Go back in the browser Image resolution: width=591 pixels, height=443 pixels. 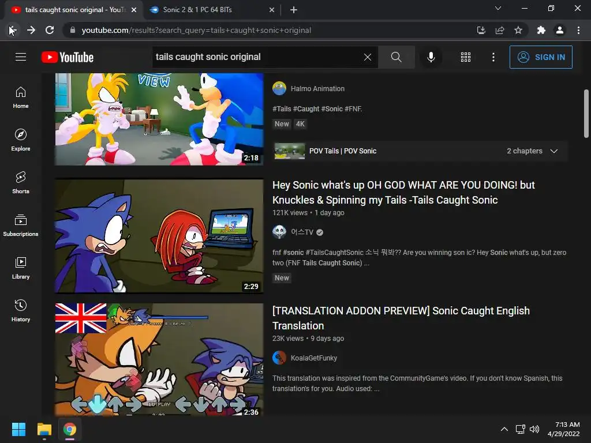(12, 30)
